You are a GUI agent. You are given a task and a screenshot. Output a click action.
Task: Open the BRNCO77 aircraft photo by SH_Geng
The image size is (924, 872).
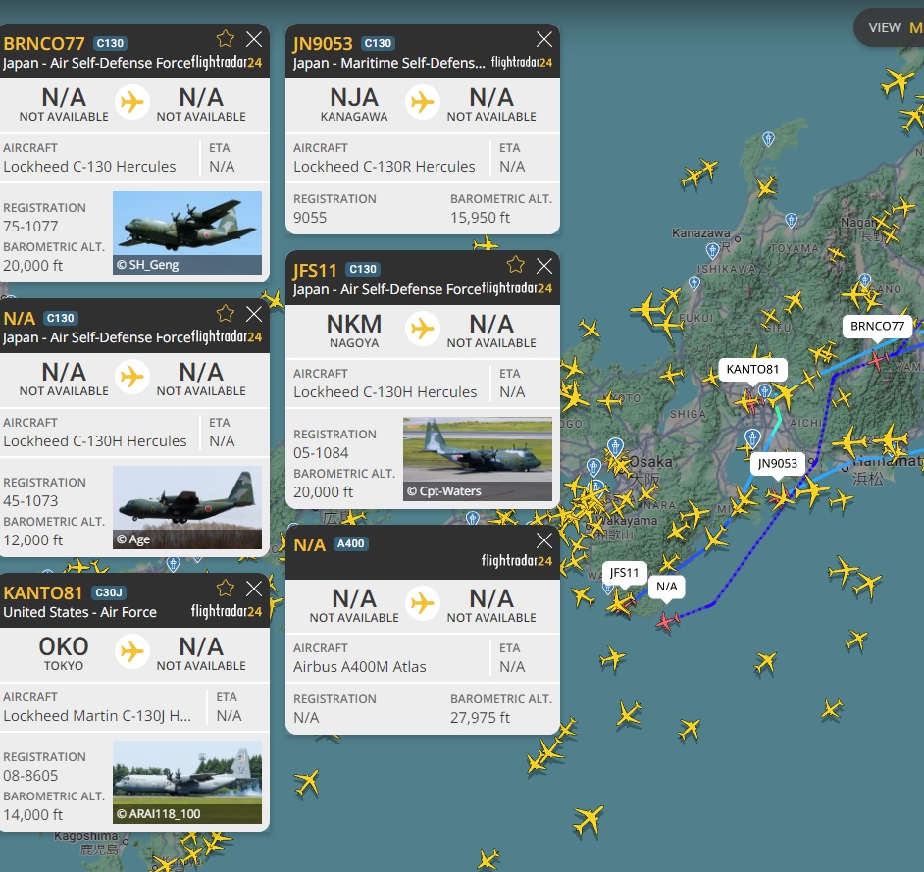point(186,232)
